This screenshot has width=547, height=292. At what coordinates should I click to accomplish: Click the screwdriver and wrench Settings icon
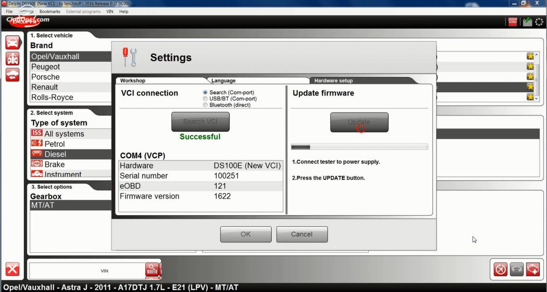(129, 57)
